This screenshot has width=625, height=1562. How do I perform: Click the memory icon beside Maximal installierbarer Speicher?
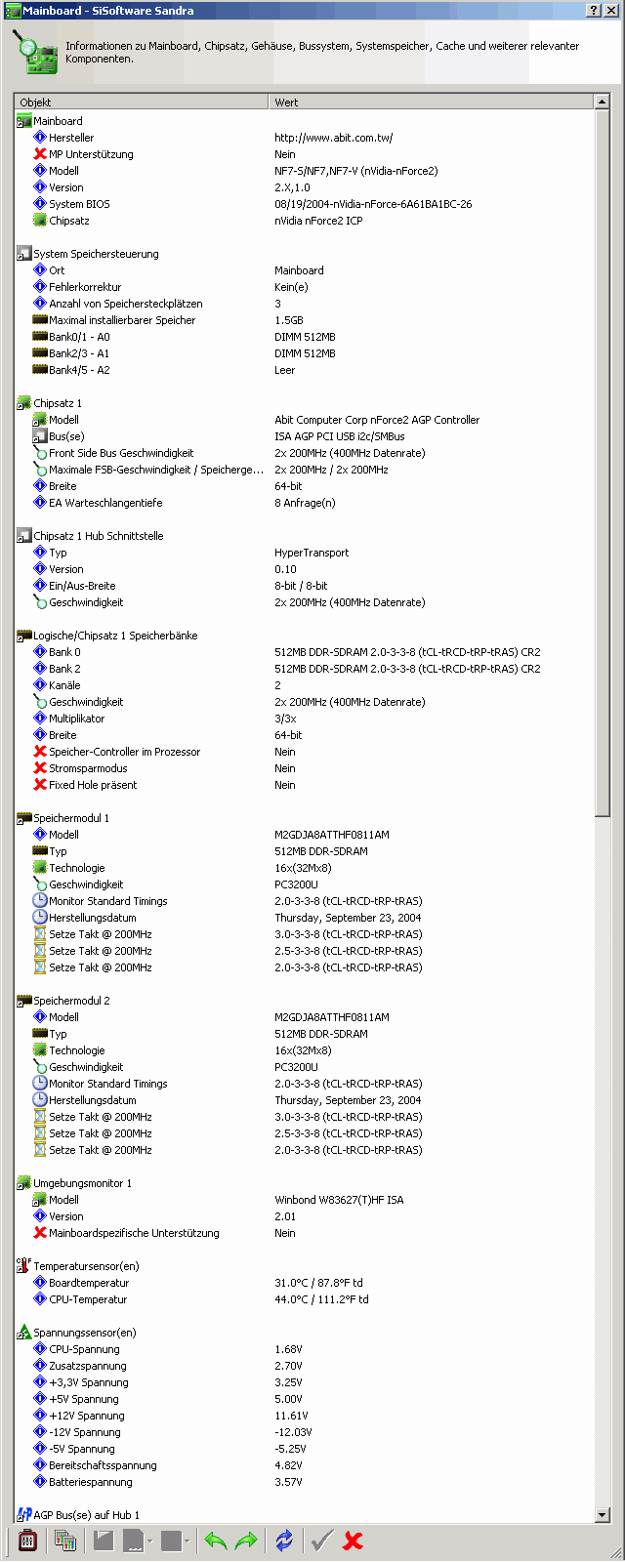coord(40,320)
